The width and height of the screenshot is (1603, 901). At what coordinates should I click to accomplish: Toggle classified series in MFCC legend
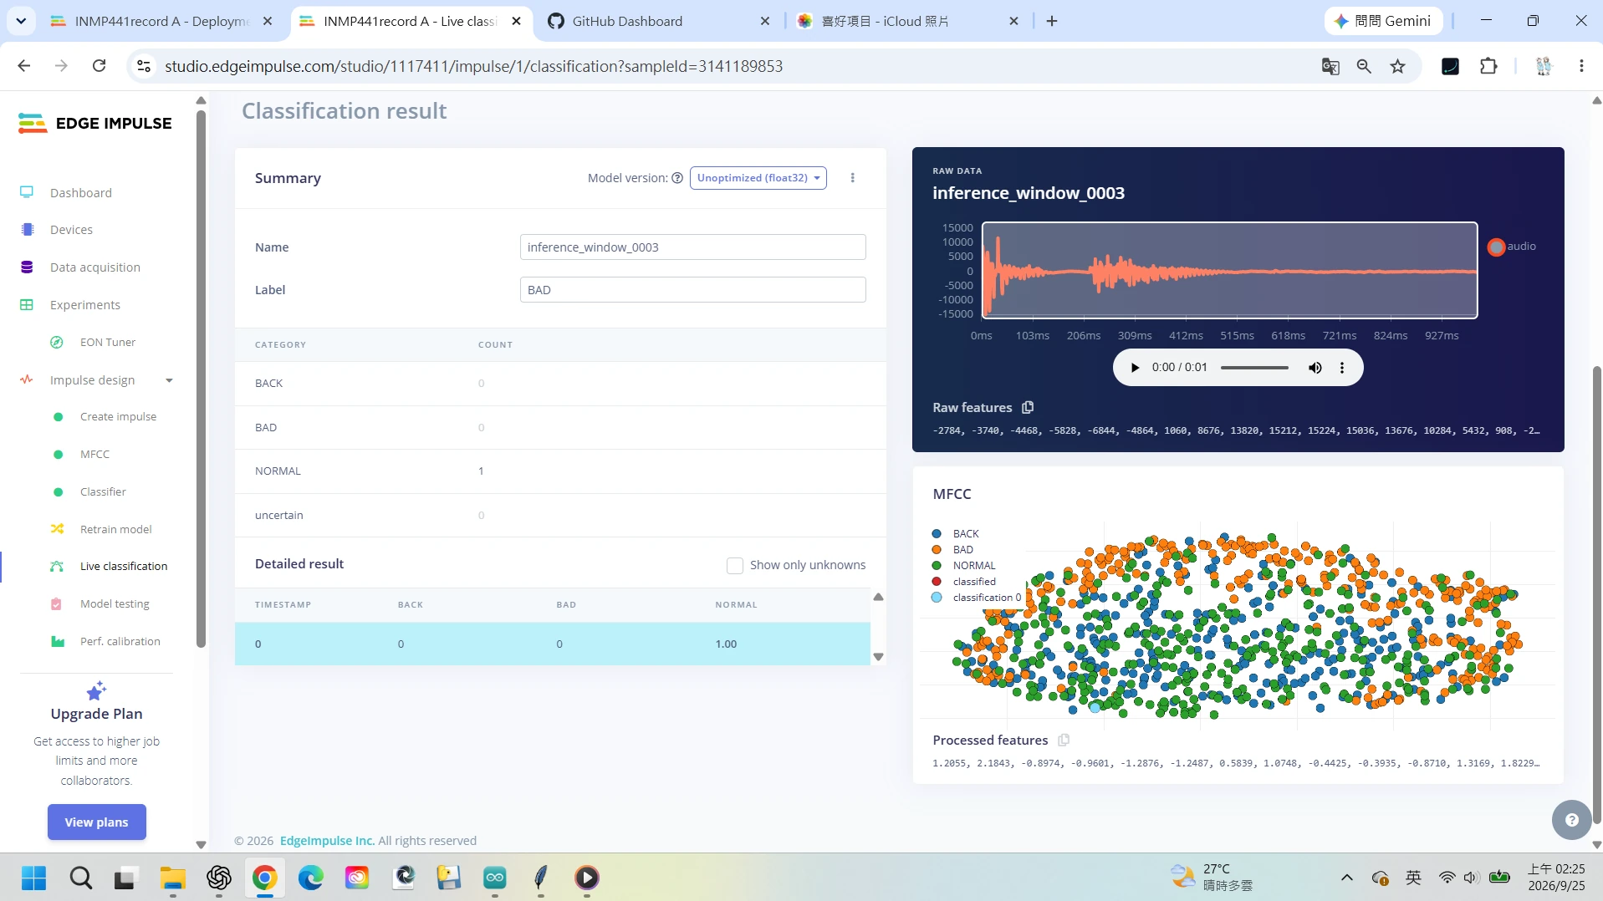964,581
